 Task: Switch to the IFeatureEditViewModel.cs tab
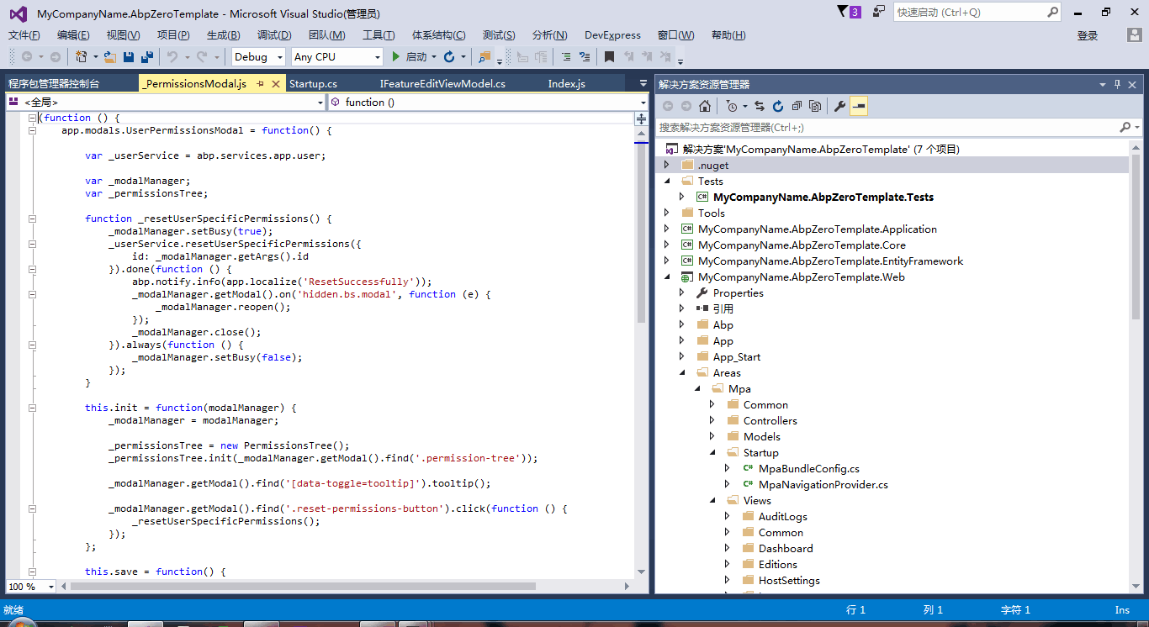pos(442,84)
